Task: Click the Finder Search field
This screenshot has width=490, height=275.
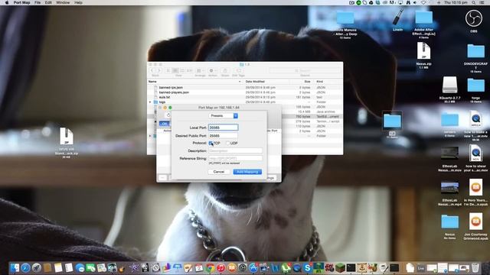Action: coord(305,71)
